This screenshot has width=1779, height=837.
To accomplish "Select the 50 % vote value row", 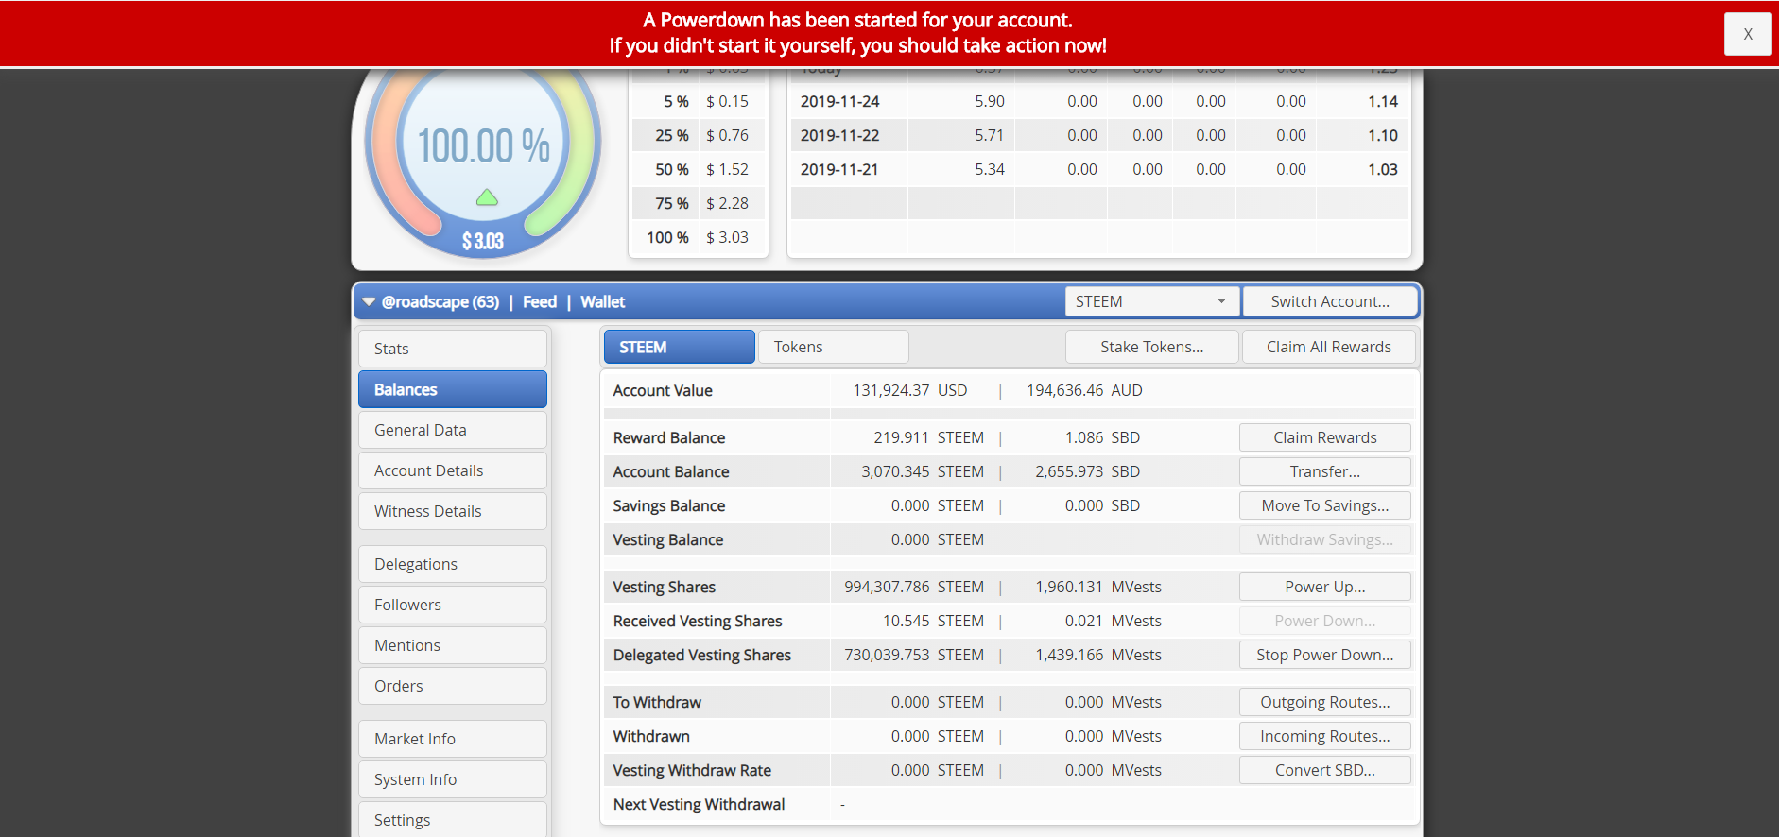I will [x=699, y=169].
